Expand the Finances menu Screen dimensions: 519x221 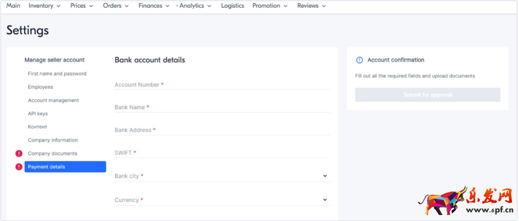(x=154, y=6)
